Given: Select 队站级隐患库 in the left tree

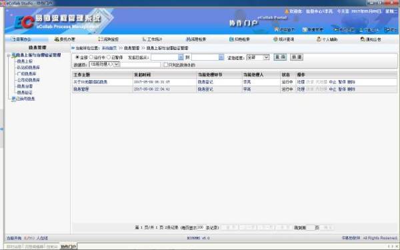Looking at the screenshot, I should [28, 67].
